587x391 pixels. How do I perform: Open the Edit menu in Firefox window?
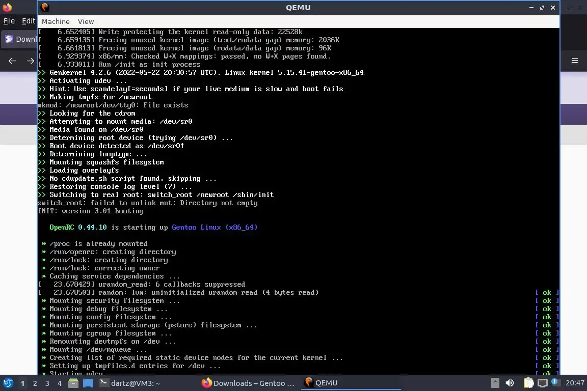(x=29, y=21)
